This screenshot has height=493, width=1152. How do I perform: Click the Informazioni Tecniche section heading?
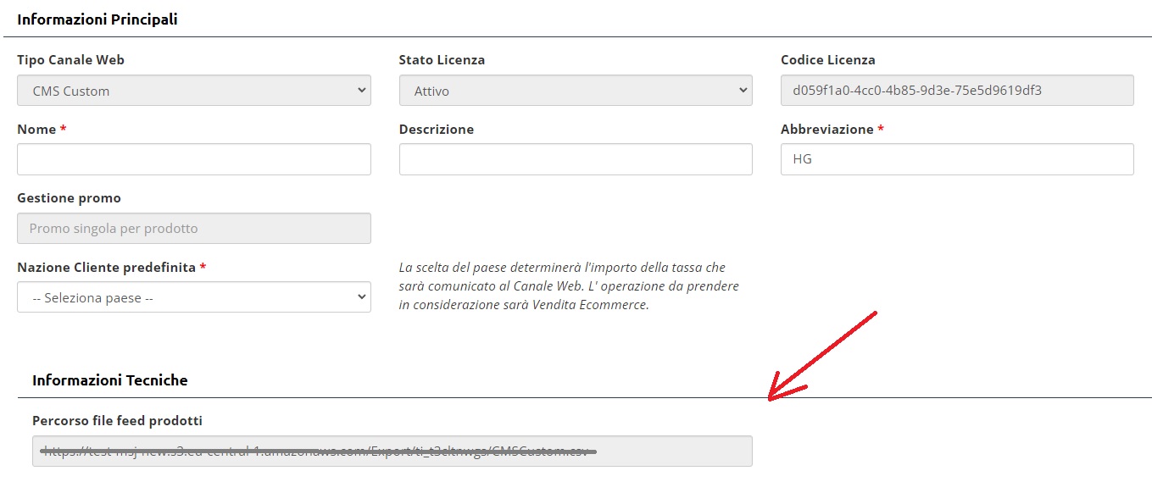coord(110,380)
